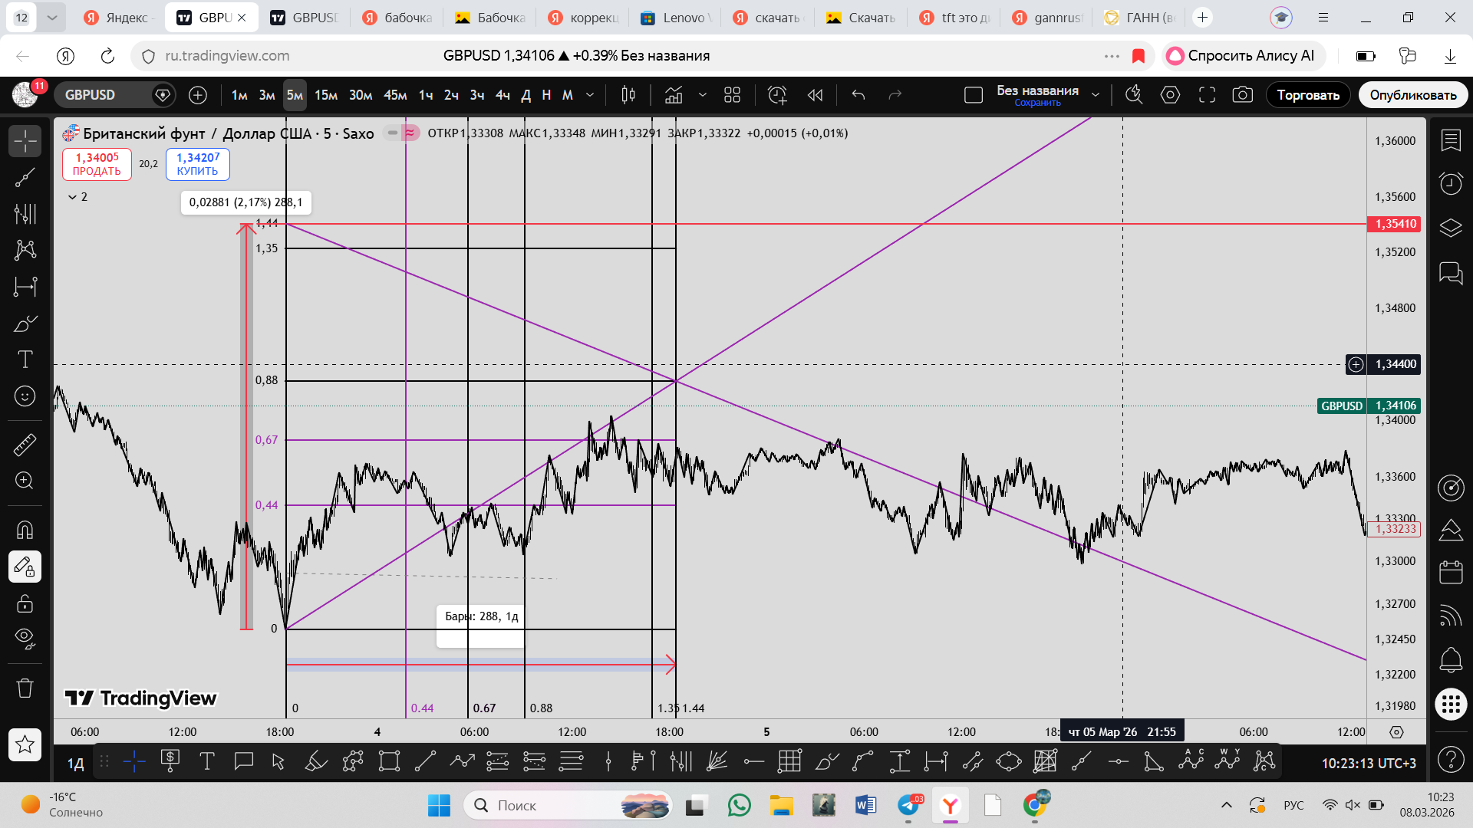Screen dimensions: 1473x828
Task: Open layout name dropdown chevron
Action: (x=1096, y=95)
